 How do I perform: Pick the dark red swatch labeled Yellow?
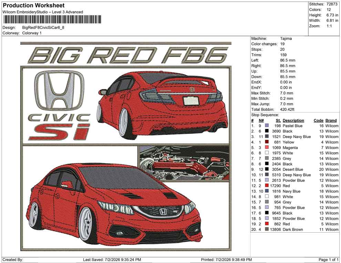[x=267, y=142]
